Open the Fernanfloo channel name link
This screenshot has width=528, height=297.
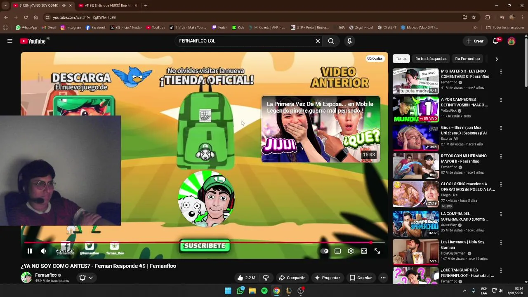point(46,275)
